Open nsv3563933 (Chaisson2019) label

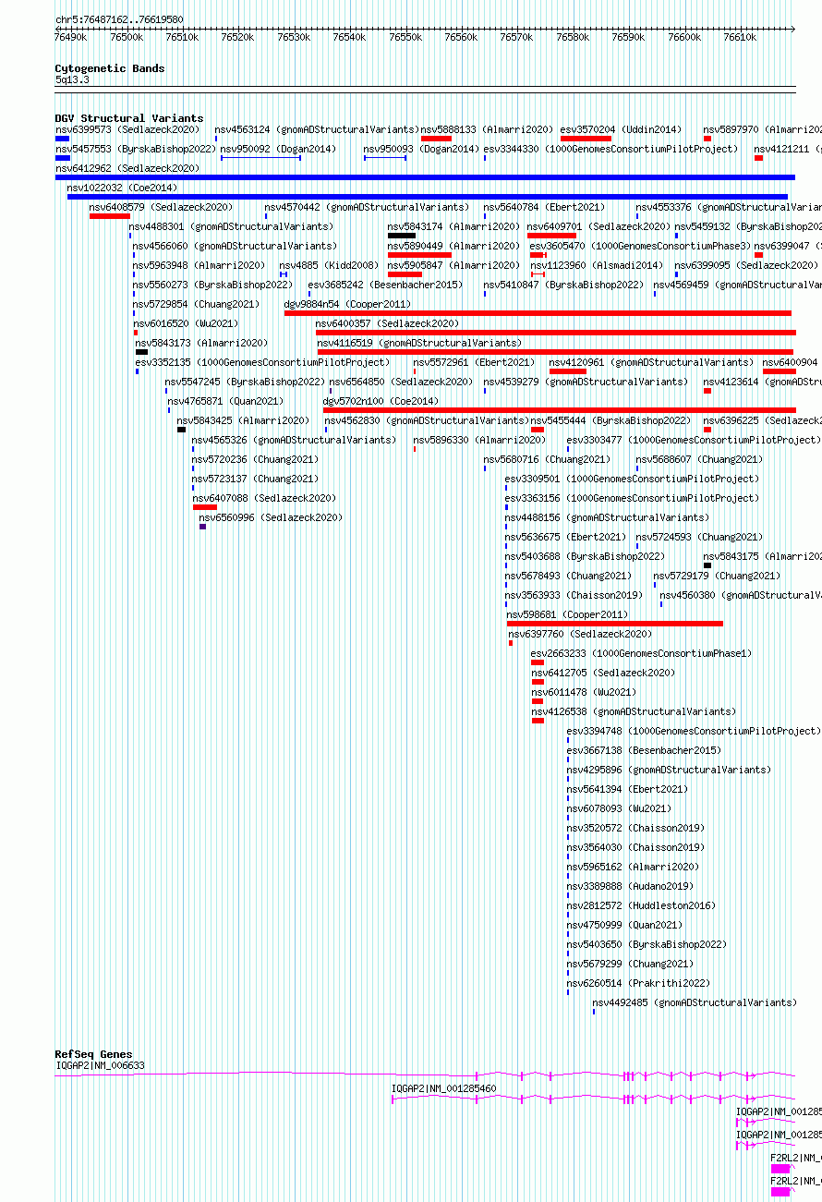tap(574, 596)
